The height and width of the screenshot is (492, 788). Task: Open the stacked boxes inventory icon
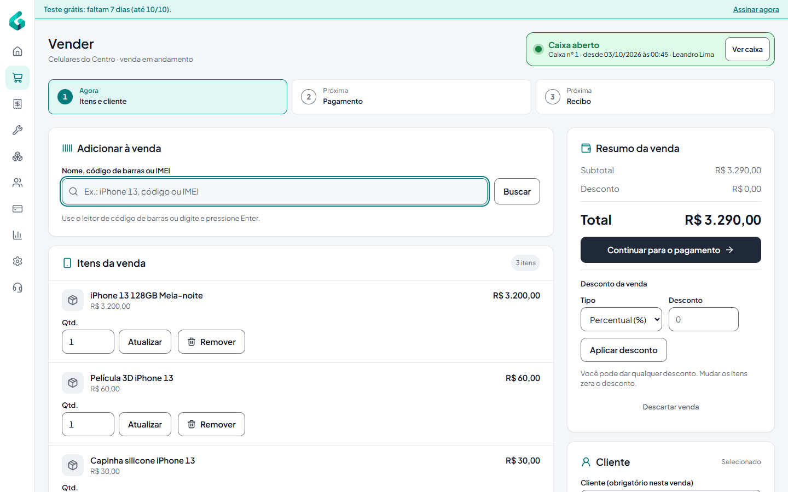click(18, 156)
